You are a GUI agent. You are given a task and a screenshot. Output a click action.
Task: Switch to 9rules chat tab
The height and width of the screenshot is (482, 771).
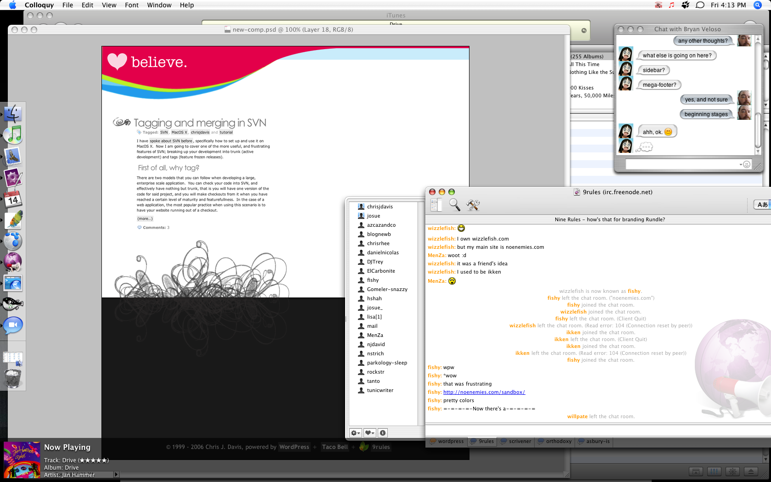point(482,441)
